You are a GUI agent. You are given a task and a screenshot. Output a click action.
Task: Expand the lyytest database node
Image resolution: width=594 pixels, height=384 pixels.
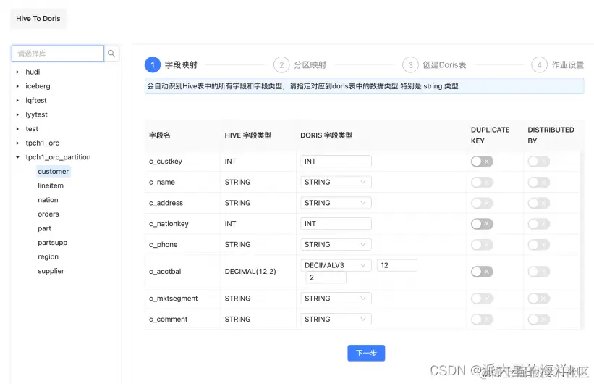(x=17, y=114)
